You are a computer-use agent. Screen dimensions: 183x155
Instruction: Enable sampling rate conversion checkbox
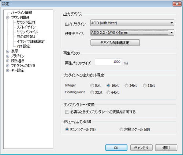coord(67,112)
